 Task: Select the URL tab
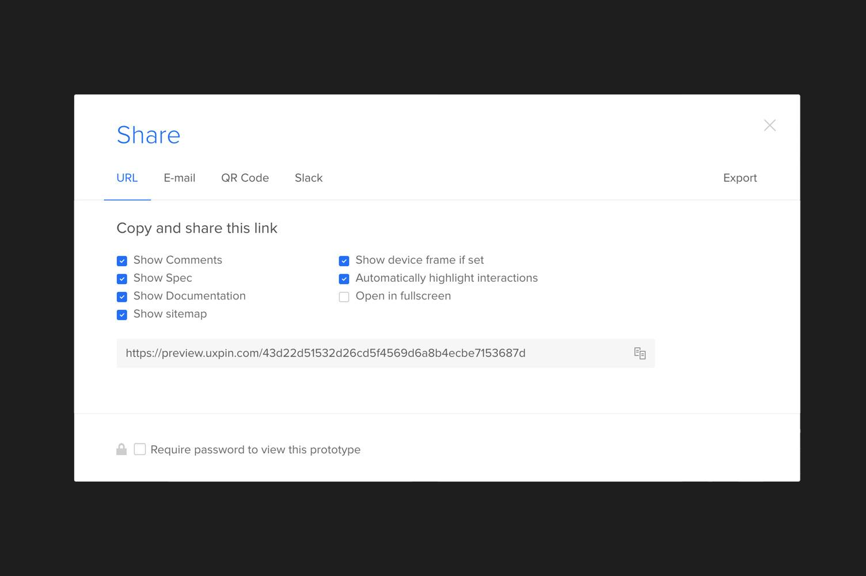point(127,178)
